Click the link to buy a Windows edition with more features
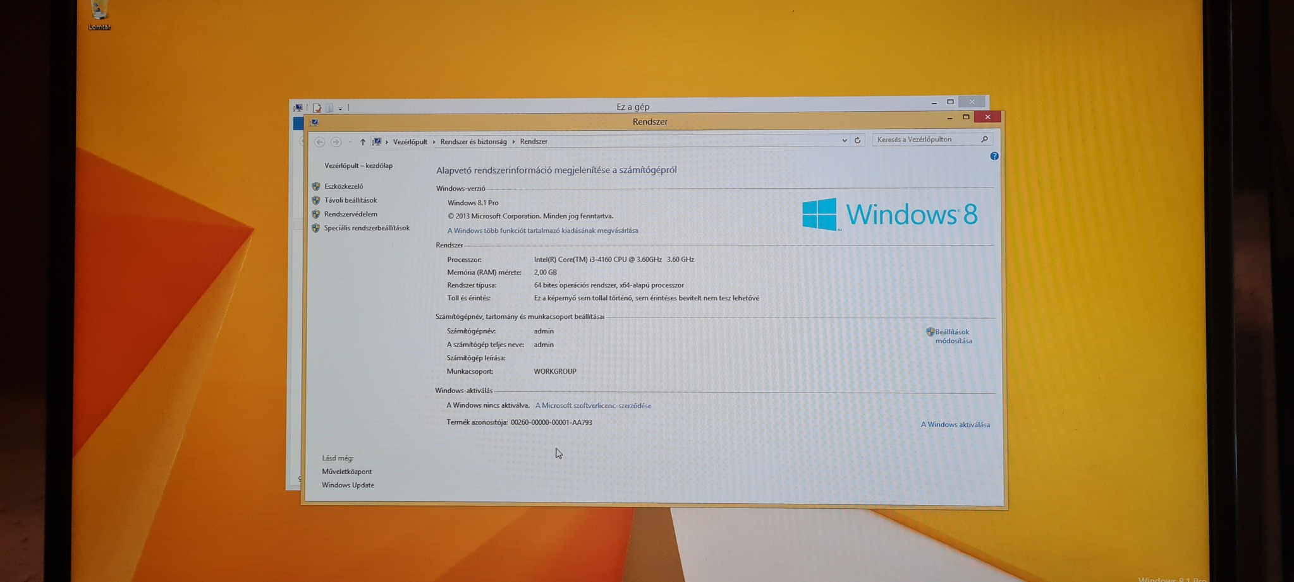Image resolution: width=1294 pixels, height=582 pixels. pyautogui.click(x=542, y=230)
